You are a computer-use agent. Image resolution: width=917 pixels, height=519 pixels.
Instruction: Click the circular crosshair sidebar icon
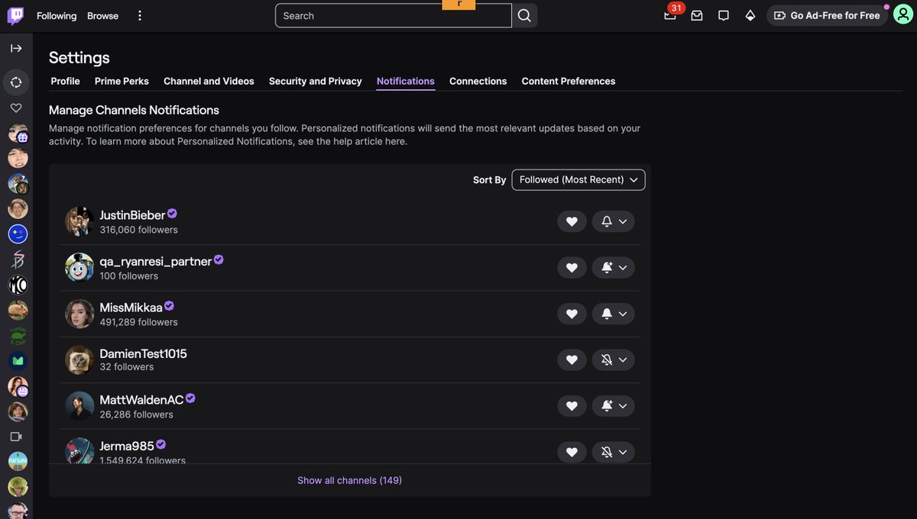click(x=16, y=82)
